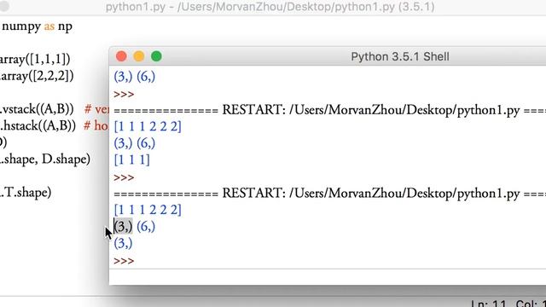This screenshot has width=546, height=307.
Task: Click array([1,1,1]) line in python1.py editor
Action: [35, 59]
